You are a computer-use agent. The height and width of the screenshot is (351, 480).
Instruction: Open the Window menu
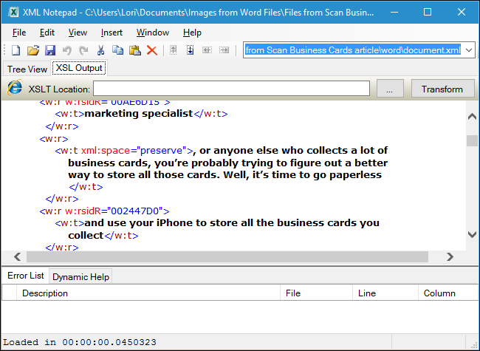coord(153,33)
